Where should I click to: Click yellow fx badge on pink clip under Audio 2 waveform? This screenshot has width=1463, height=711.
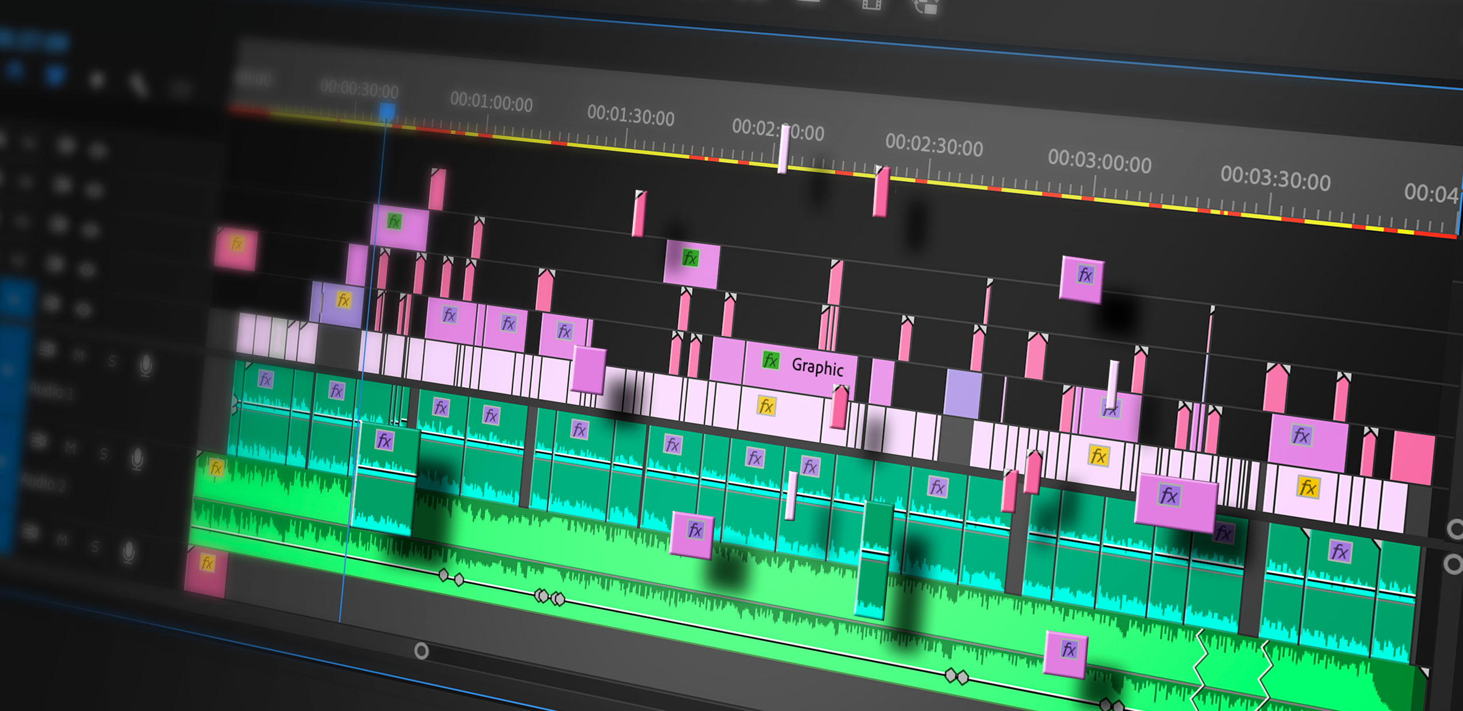point(207,563)
